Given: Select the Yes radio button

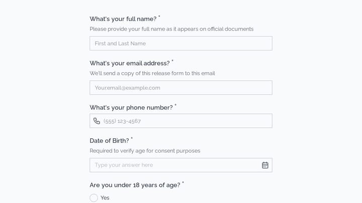Looking at the screenshot, I should [x=94, y=197].
